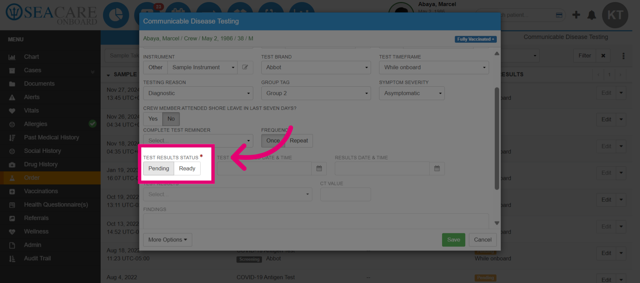Open Vitals in sidebar
640x283 pixels.
click(31, 110)
